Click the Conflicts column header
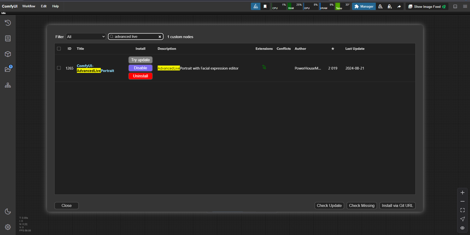This screenshot has width=470, height=235. tap(284, 49)
